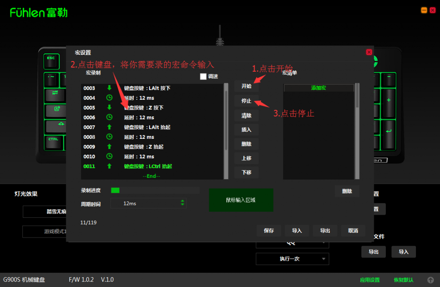Select the 添加宏 entry in macro list
Screen dimensions: 440x287
click(x=318, y=88)
